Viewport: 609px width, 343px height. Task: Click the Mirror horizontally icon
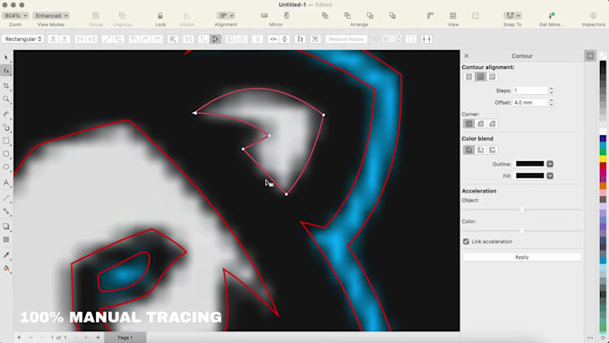(x=264, y=15)
